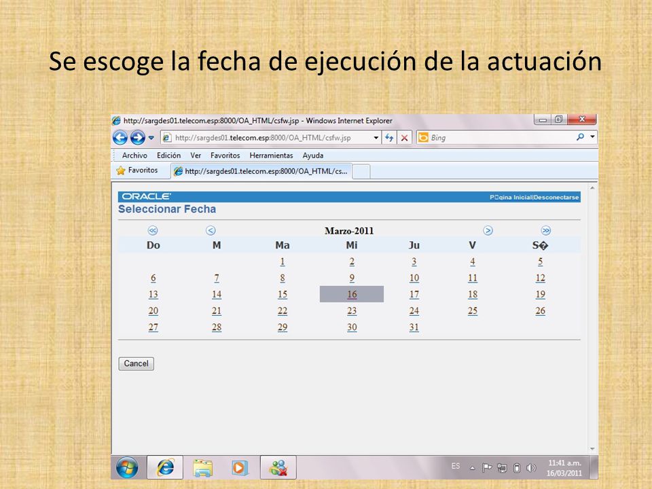Click the Desconectarse link
This screenshot has height=489, width=652.
click(x=556, y=198)
